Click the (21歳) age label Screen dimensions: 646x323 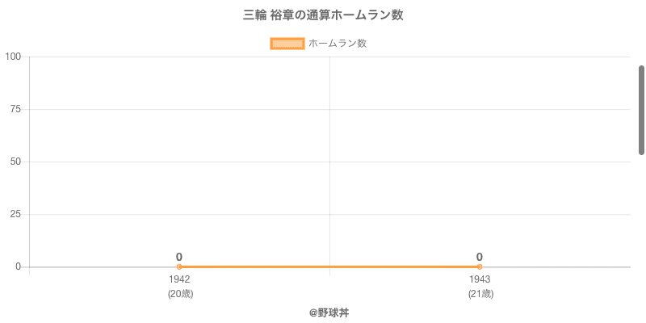tap(480, 294)
